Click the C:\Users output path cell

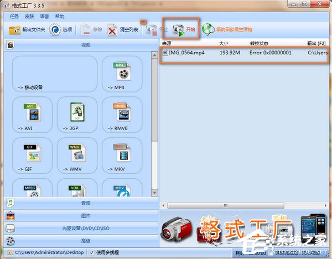318,53
